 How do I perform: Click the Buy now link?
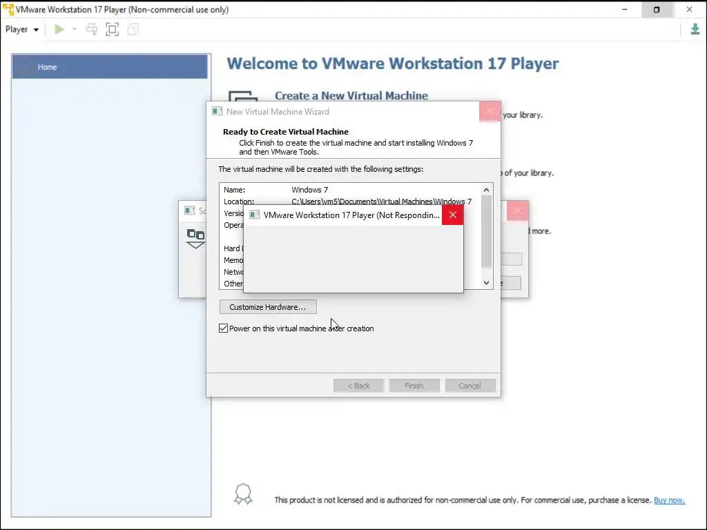(669, 500)
